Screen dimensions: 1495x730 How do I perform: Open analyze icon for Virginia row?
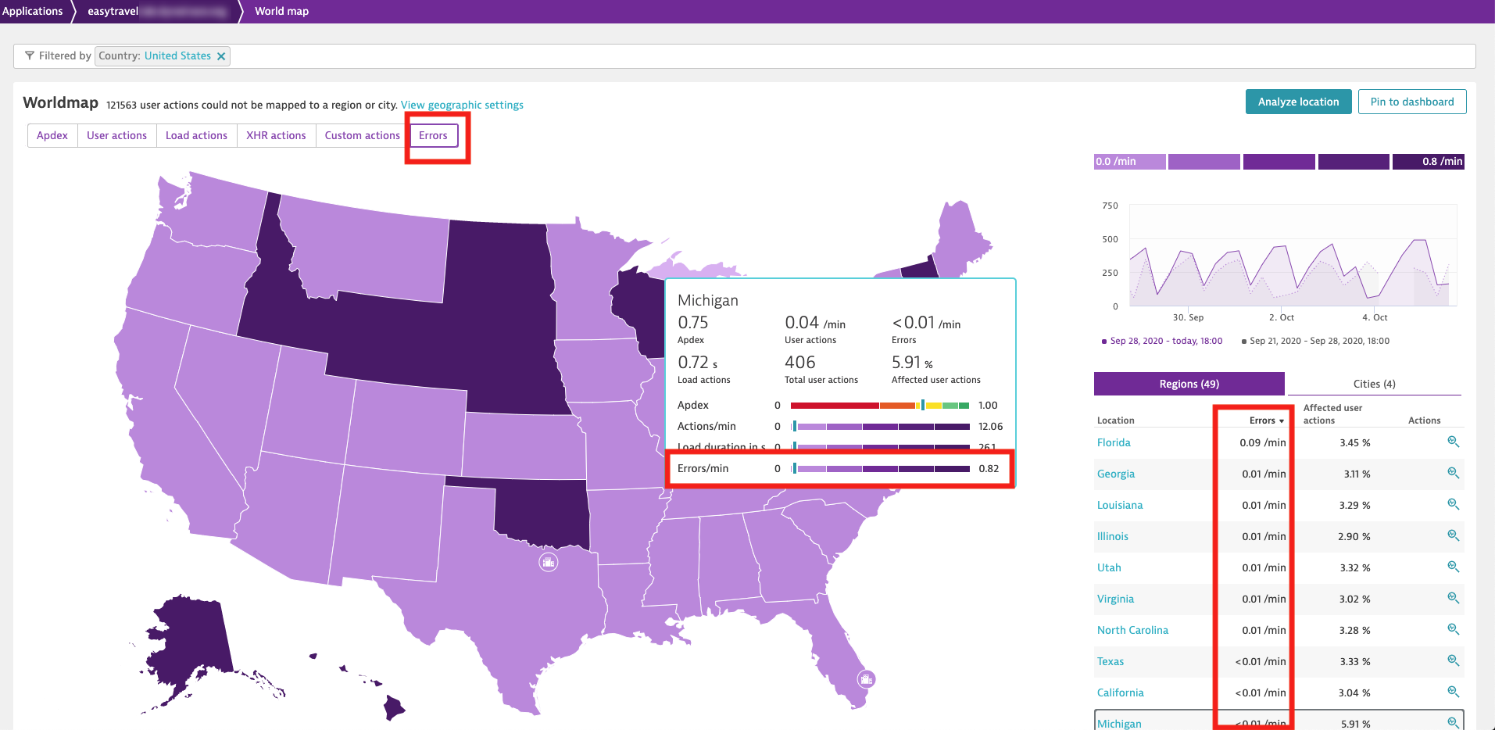1453,598
